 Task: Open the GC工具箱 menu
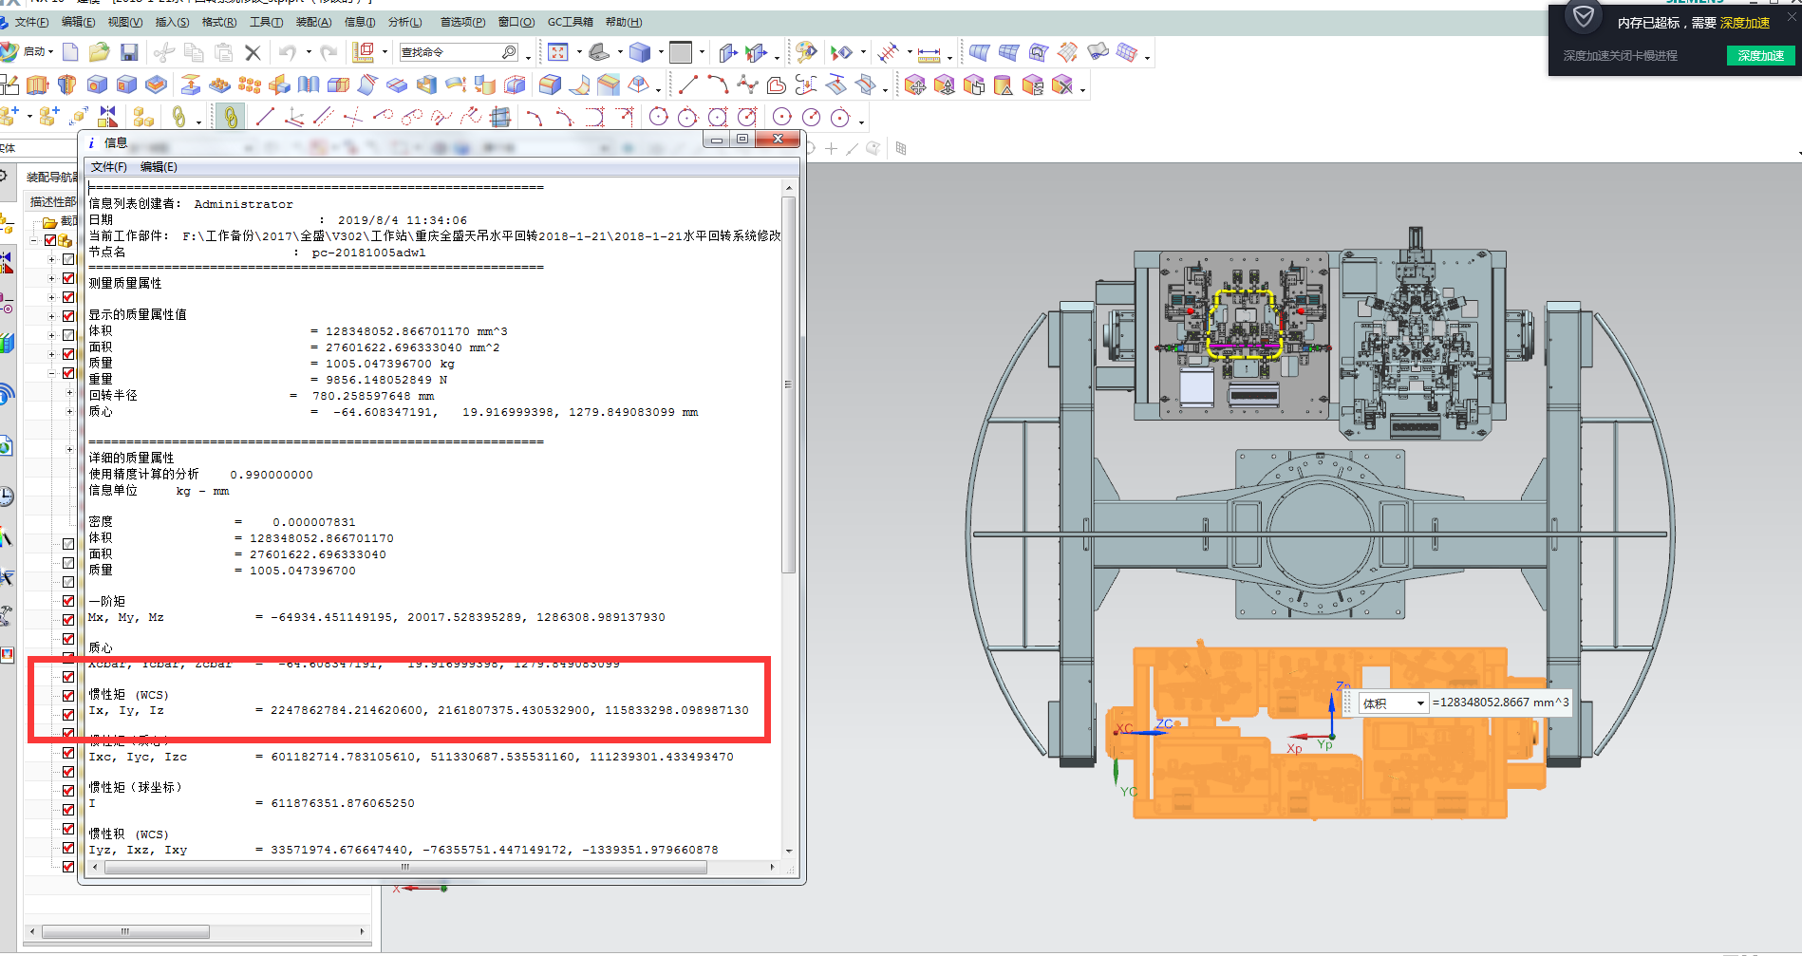click(x=570, y=22)
